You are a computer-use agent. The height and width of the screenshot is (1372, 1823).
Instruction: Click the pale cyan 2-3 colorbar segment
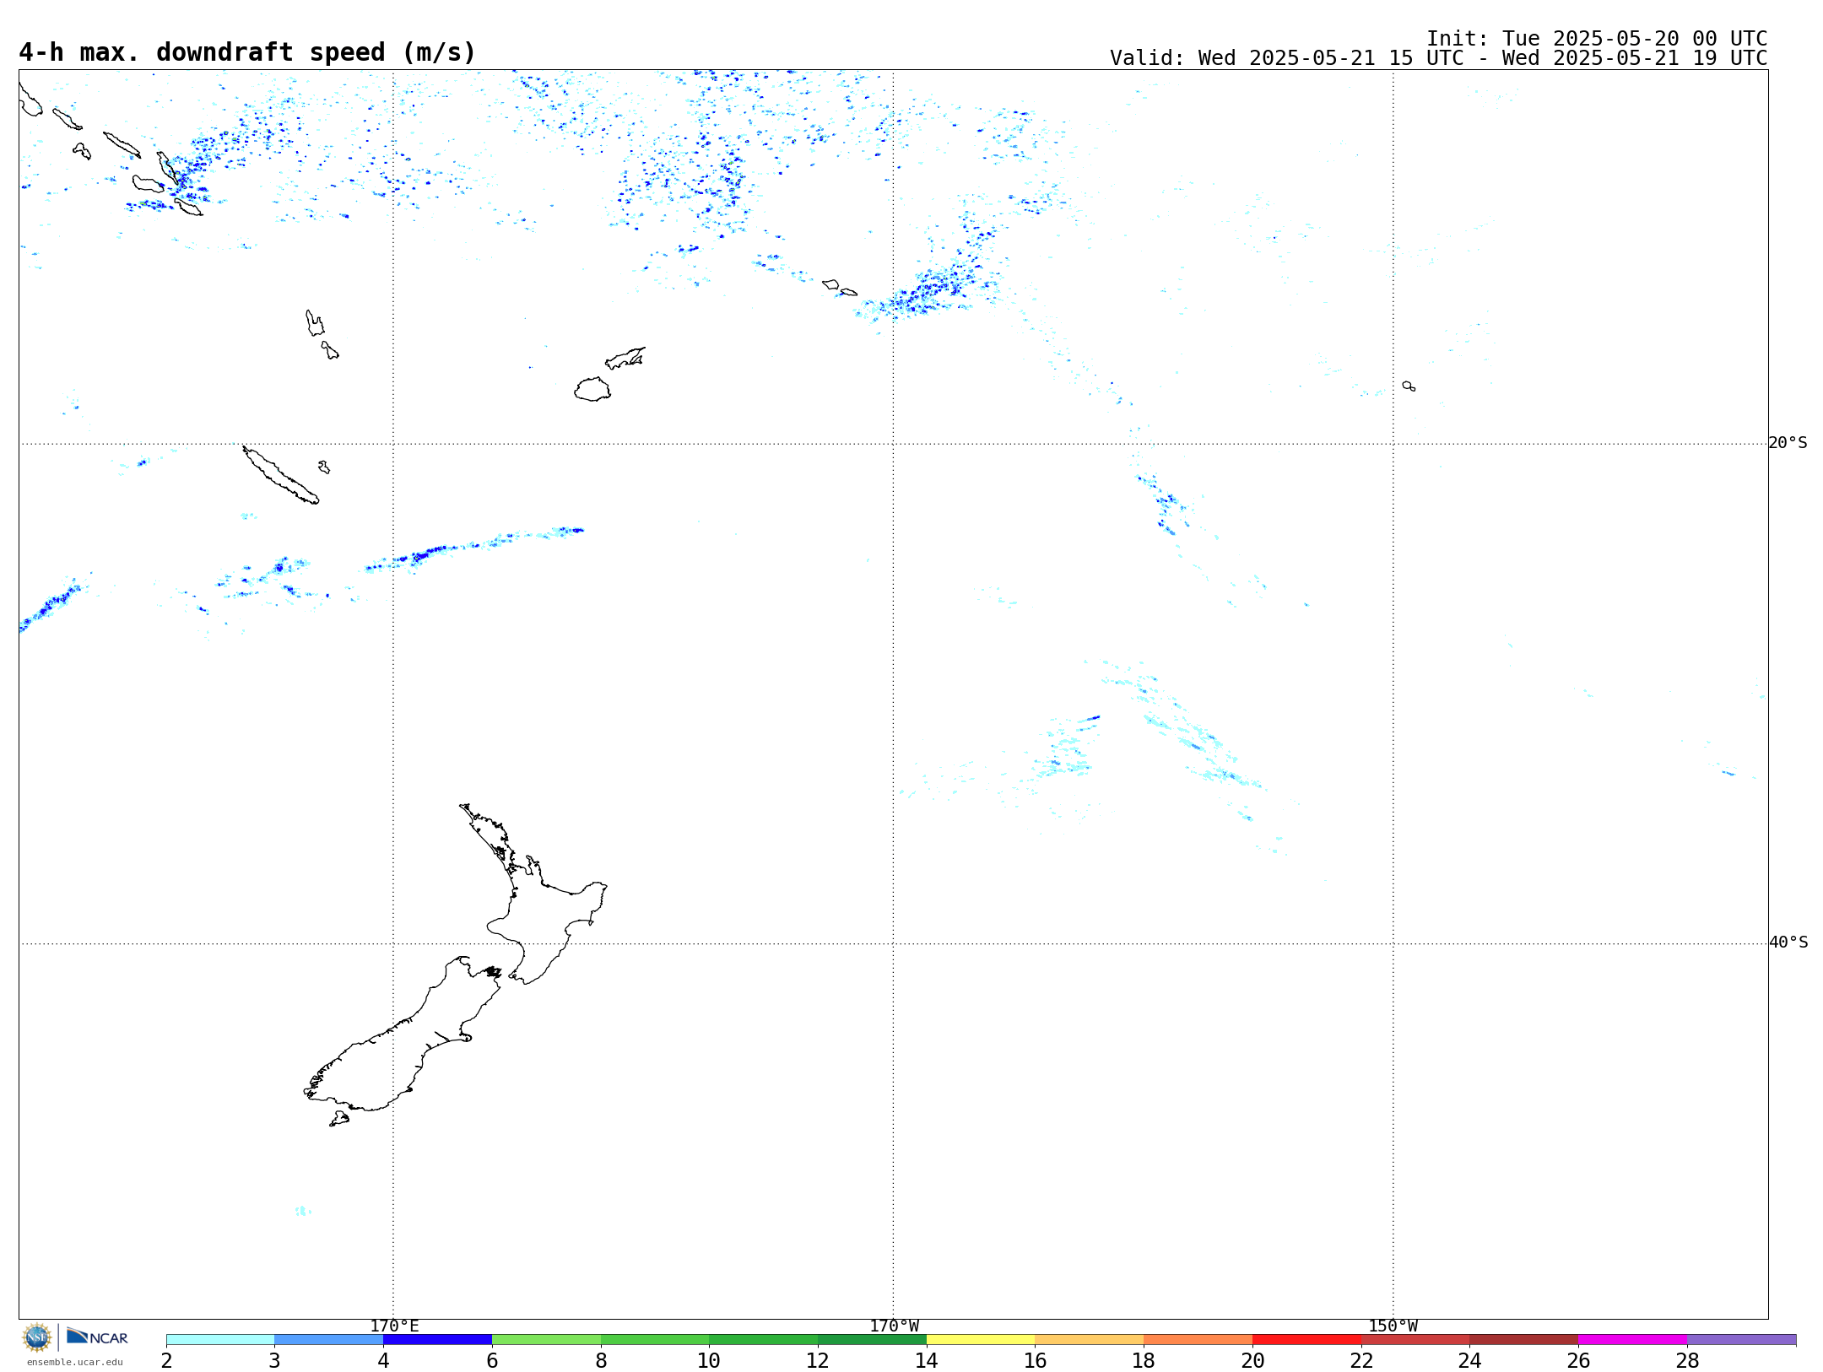click(220, 1340)
